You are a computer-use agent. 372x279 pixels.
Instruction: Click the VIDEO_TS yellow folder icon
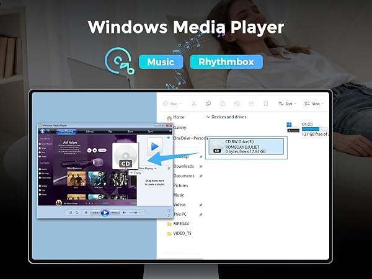[169, 234]
